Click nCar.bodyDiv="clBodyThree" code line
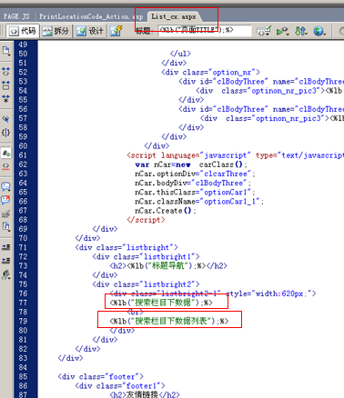The image size is (344, 398). point(193,184)
